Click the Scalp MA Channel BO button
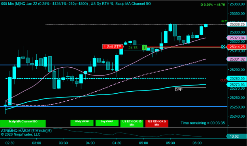 coord(23,123)
